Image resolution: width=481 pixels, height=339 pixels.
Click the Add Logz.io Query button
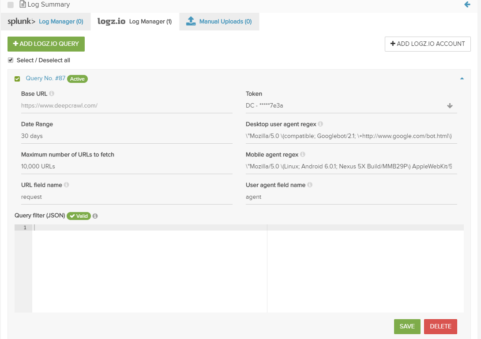pyautogui.click(x=46, y=44)
